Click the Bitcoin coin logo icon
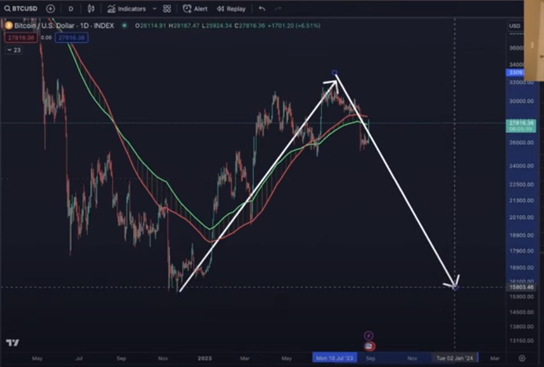 pos(9,26)
